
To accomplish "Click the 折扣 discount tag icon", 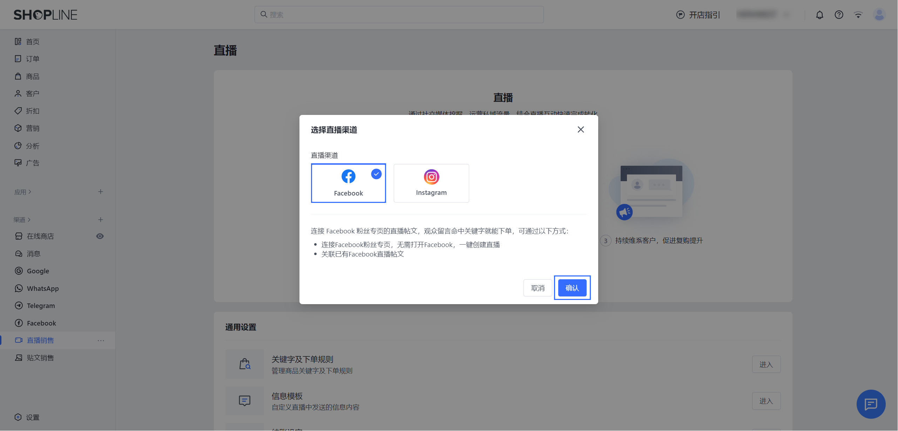I will coord(18,111).
